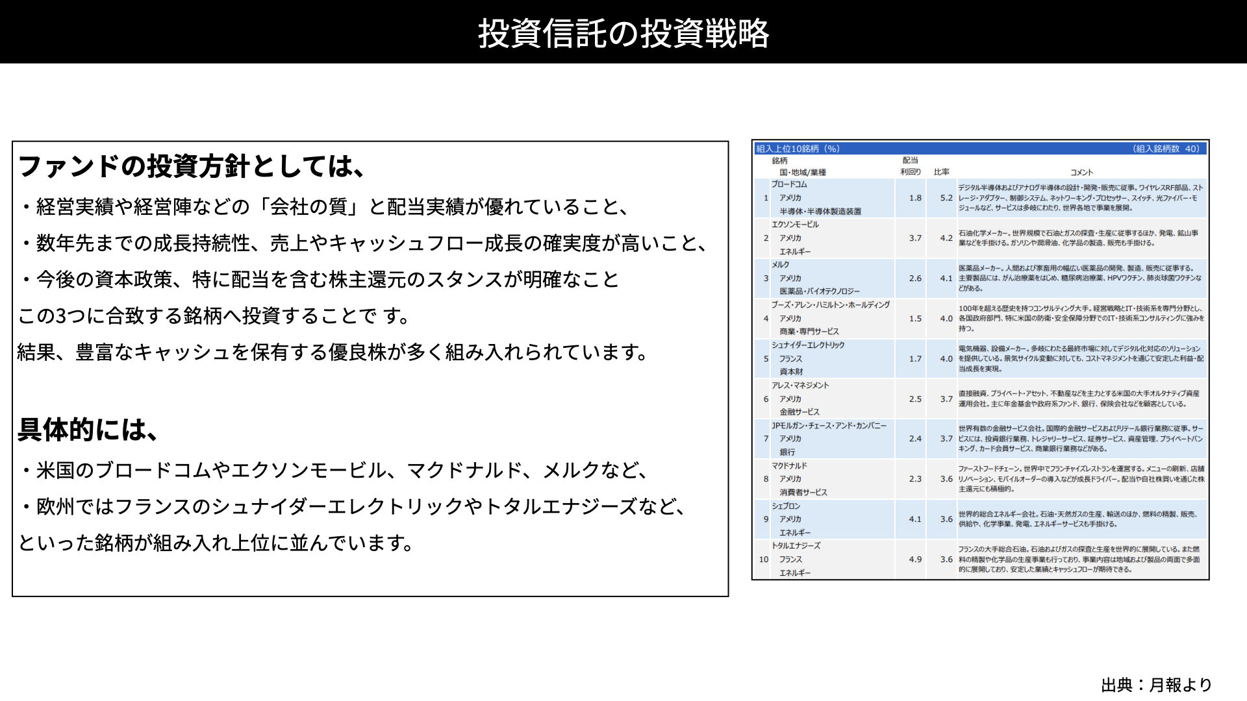Click the メルク stock name in table

pyautogui.click(x=780, y=265)
